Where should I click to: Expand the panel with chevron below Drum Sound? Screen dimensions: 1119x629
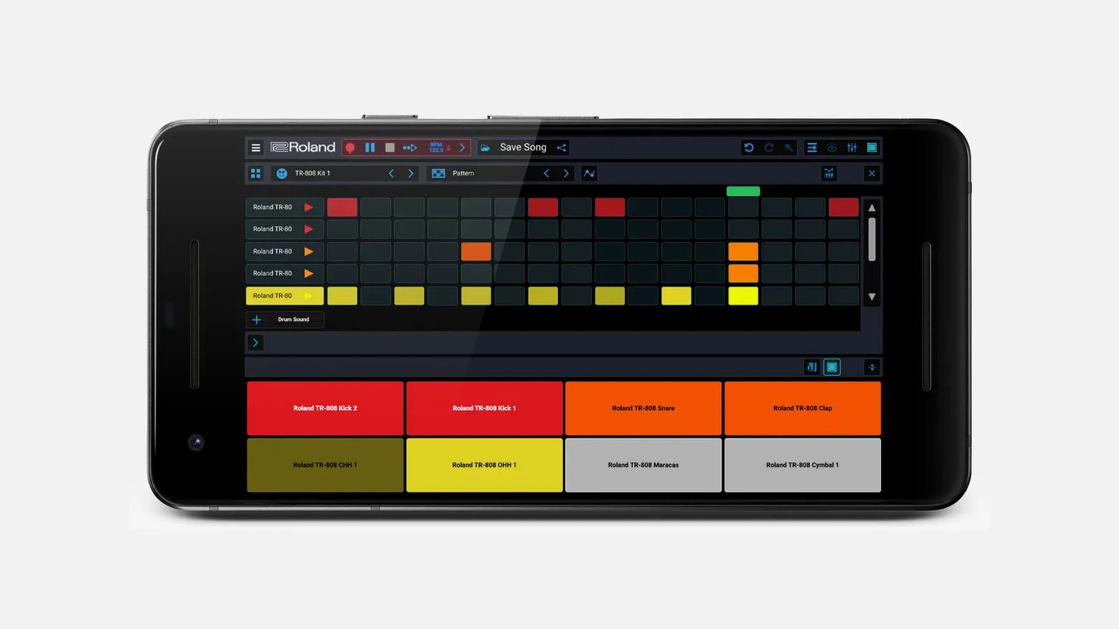tap(255, 342)
